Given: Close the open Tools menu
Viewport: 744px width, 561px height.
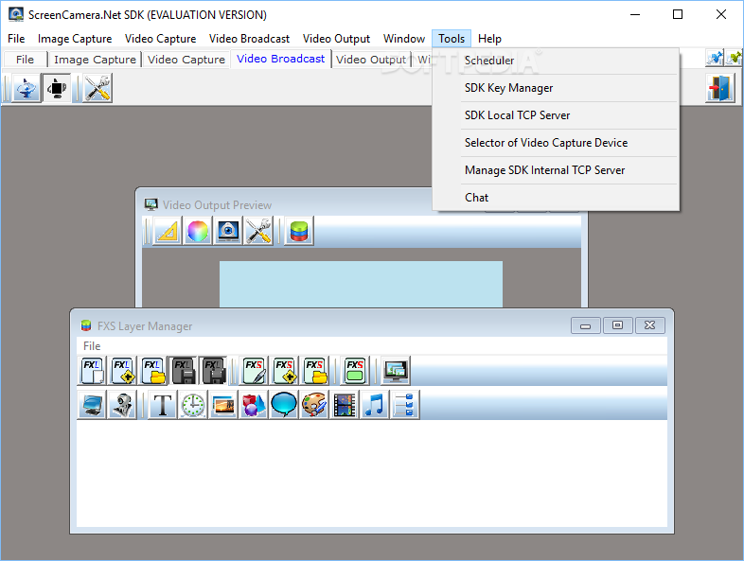Looking at the screenshot, I should coord(452,39).
